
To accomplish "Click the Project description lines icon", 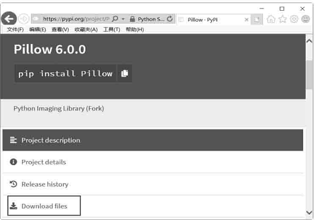I will click(x=14, y=140).
